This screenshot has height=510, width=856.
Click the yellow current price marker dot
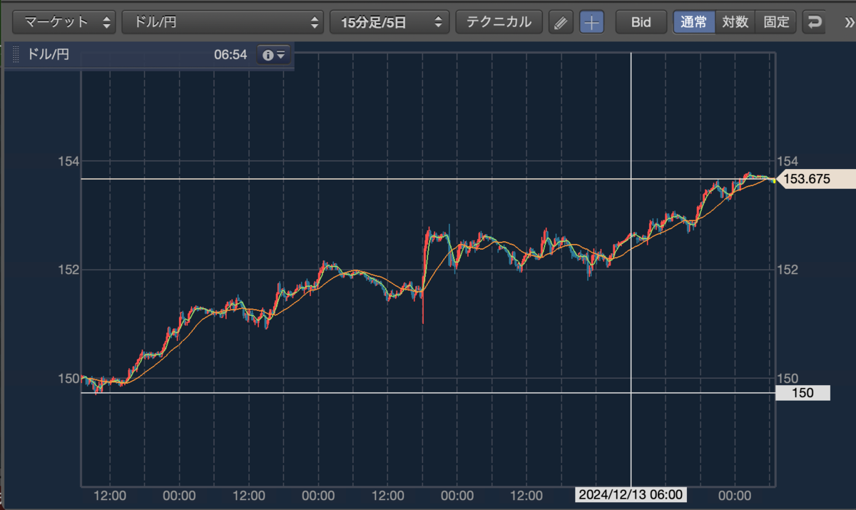point(774,180)
